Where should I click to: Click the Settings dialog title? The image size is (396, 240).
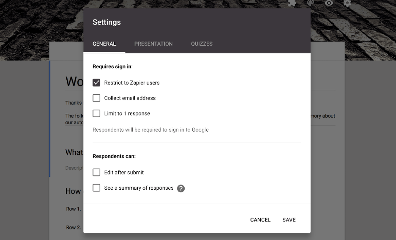(107, 22)
